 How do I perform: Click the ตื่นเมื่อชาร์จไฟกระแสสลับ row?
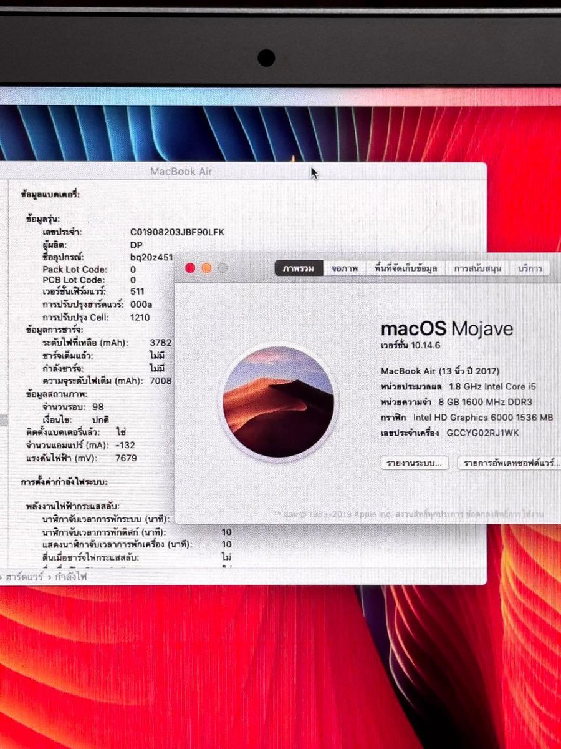click(137, 557)
